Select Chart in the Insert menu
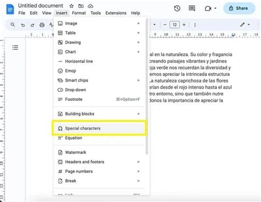This screenshot has height=202, width=261. pyautogui.click(x=99, y=52)
